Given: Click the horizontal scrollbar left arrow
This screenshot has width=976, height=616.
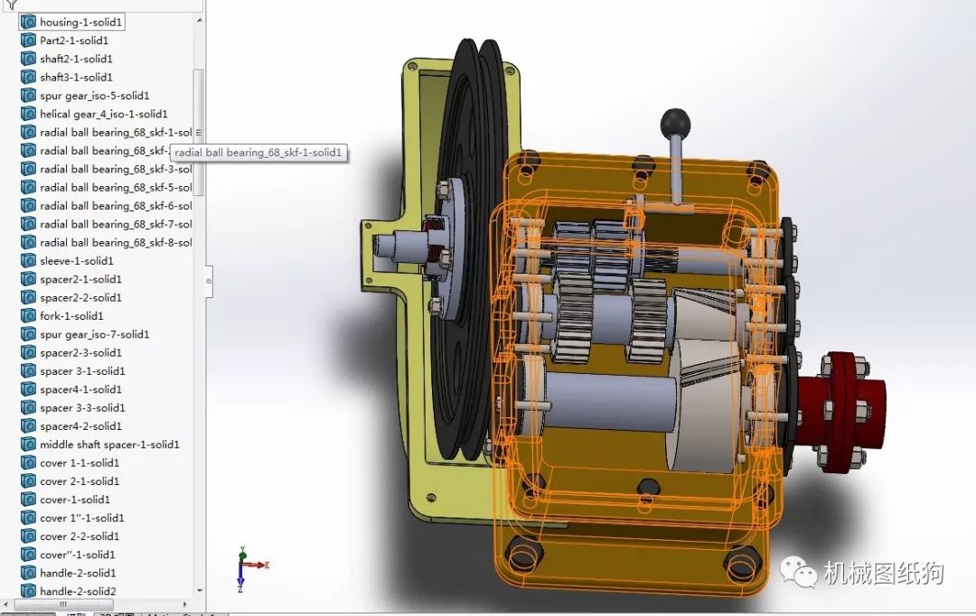Looking at the screenshot, I should (x=6, y=604).
